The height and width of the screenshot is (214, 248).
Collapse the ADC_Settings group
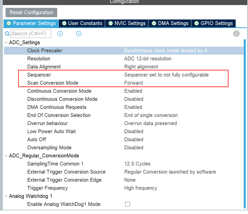[6, 42]
